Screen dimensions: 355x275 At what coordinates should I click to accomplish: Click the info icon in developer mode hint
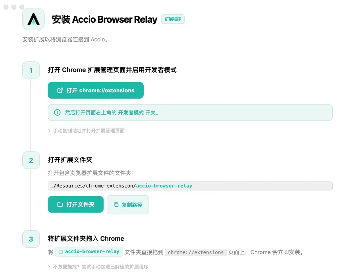pos(57,112)
